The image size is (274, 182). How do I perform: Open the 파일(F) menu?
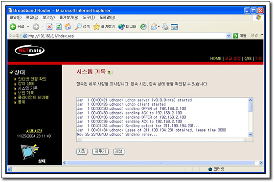coord(15,18)
